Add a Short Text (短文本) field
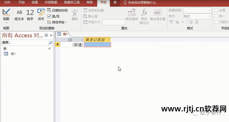The image size is (229, 122). point(19,15)
